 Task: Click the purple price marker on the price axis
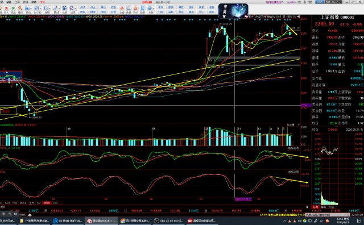(x=306, y=105)
